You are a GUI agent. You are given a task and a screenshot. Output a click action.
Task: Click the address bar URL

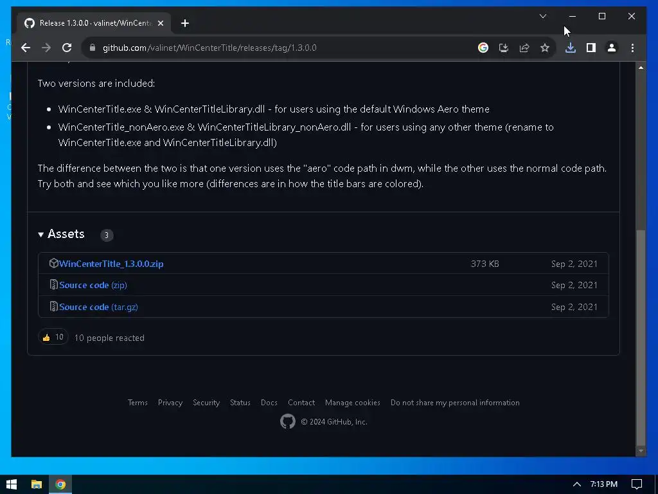[x=209, y=48]
